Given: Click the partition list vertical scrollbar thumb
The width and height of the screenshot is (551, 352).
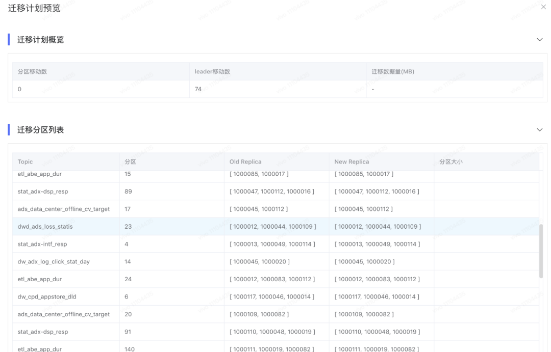Looking at the screenshot, I should 541,251.
